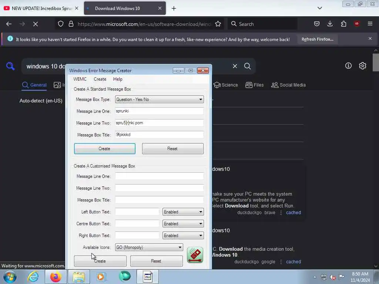Screen dimensions: 379x284
Task: Open the second cached link
Action: tap(294, 261)
